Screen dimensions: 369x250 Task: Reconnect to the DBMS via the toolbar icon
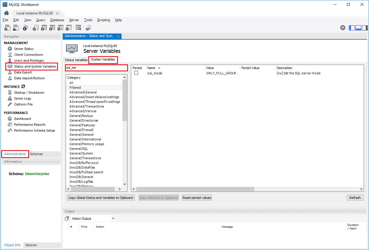(88, 27)
